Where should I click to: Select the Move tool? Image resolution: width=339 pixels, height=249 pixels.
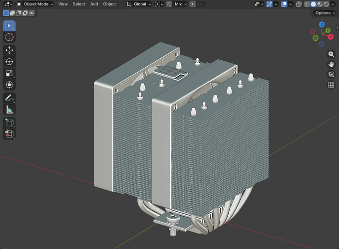click(9, 50)
